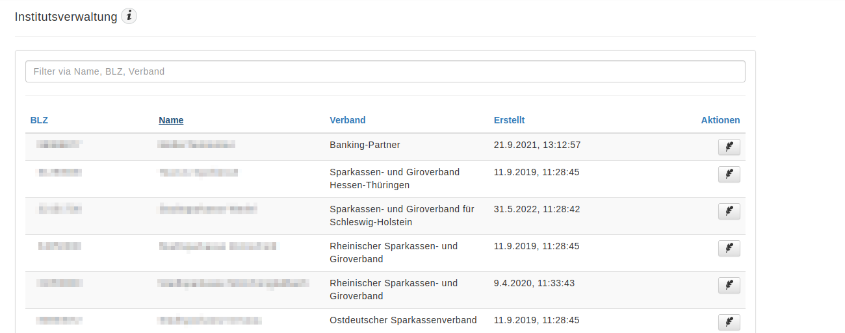Image resolution: width=845 pixels, height=333 pixels.
Task: Sort table by Erstellt column
Action: point(509,120)
